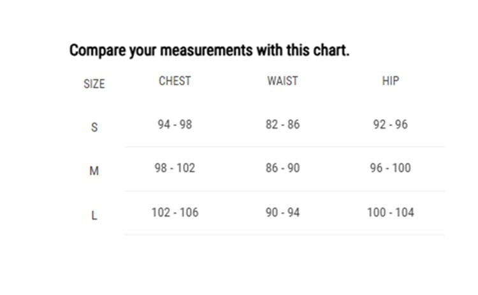Screen dimensions: 478x295
Task: Click waist value 90 - 94
Action: 282,212
